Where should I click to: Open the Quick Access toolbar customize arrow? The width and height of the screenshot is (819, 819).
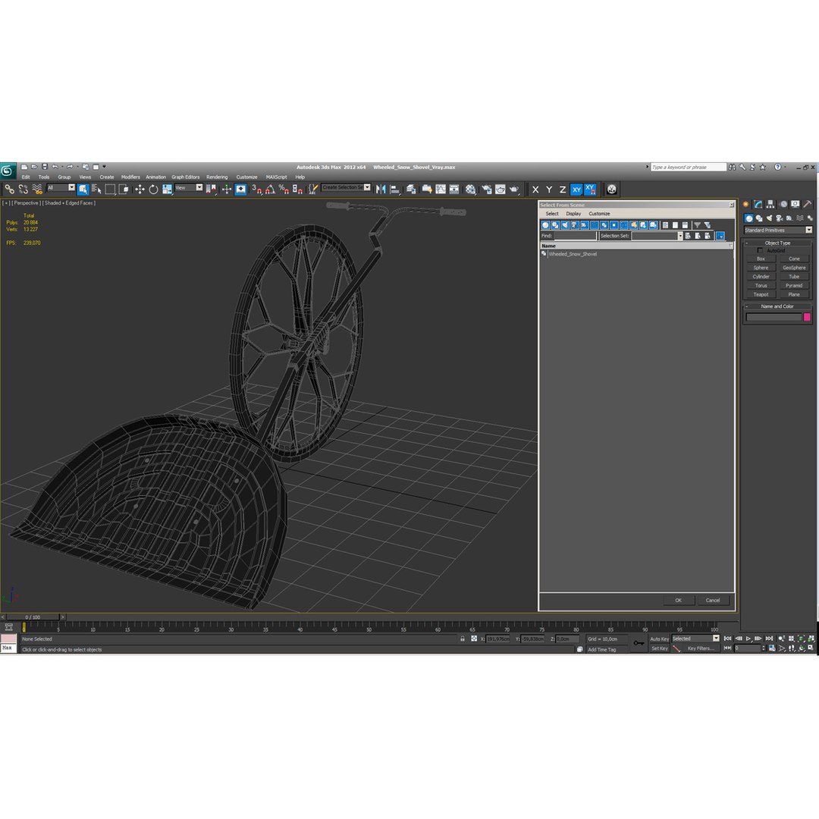coord(104,167)
